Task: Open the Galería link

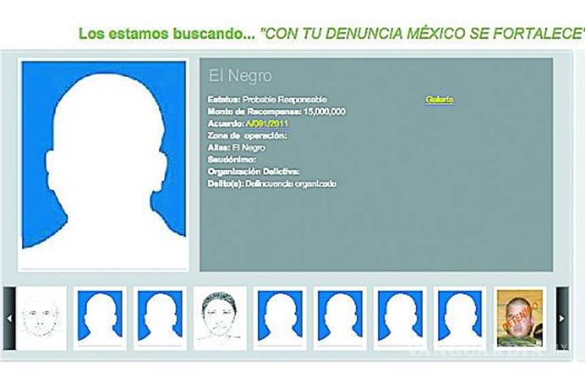Action: tap(439, 100)
